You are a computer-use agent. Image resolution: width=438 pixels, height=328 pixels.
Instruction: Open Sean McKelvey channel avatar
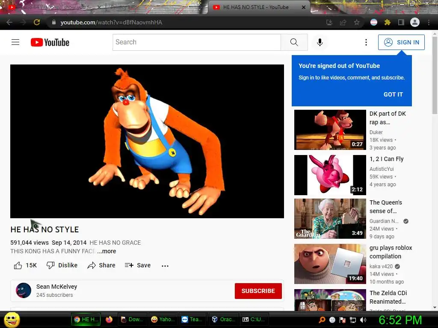point(24,290)
